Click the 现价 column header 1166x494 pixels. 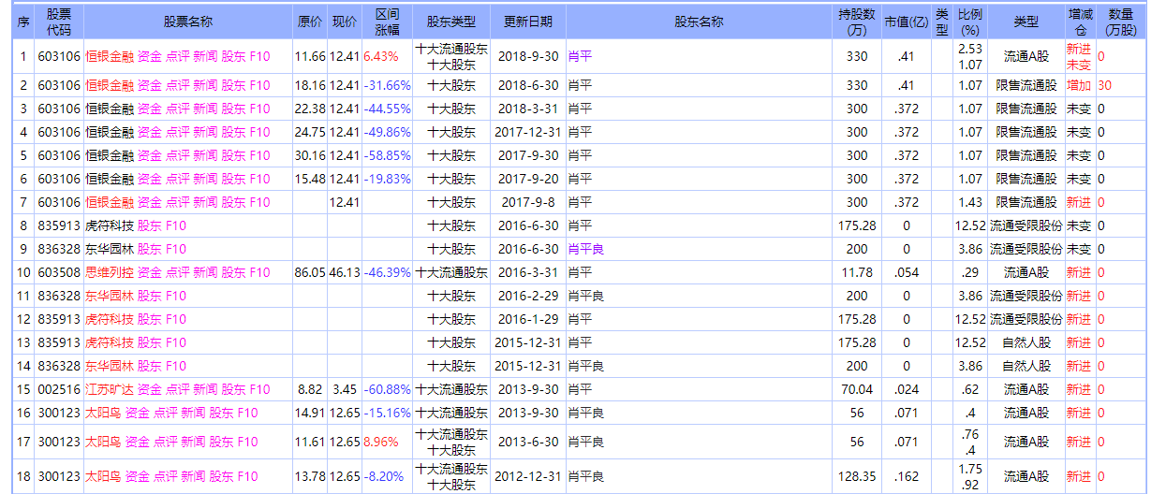point(345,22)
